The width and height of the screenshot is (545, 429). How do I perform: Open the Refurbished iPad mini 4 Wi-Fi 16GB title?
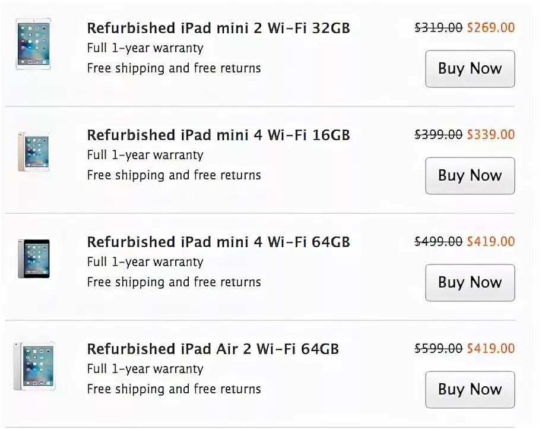(x=218, y=135)
